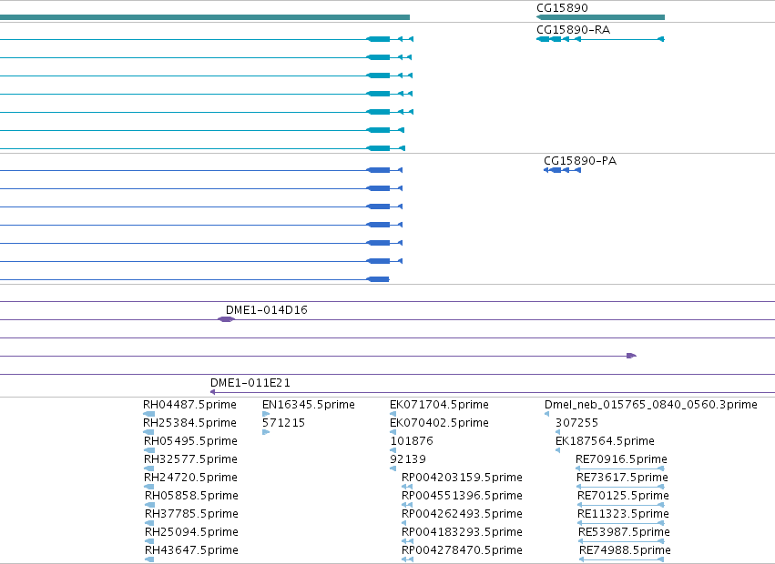Select purple arrow end of fourth BAC line
This screenshot has height=564, width=775.
pos(631,356)
